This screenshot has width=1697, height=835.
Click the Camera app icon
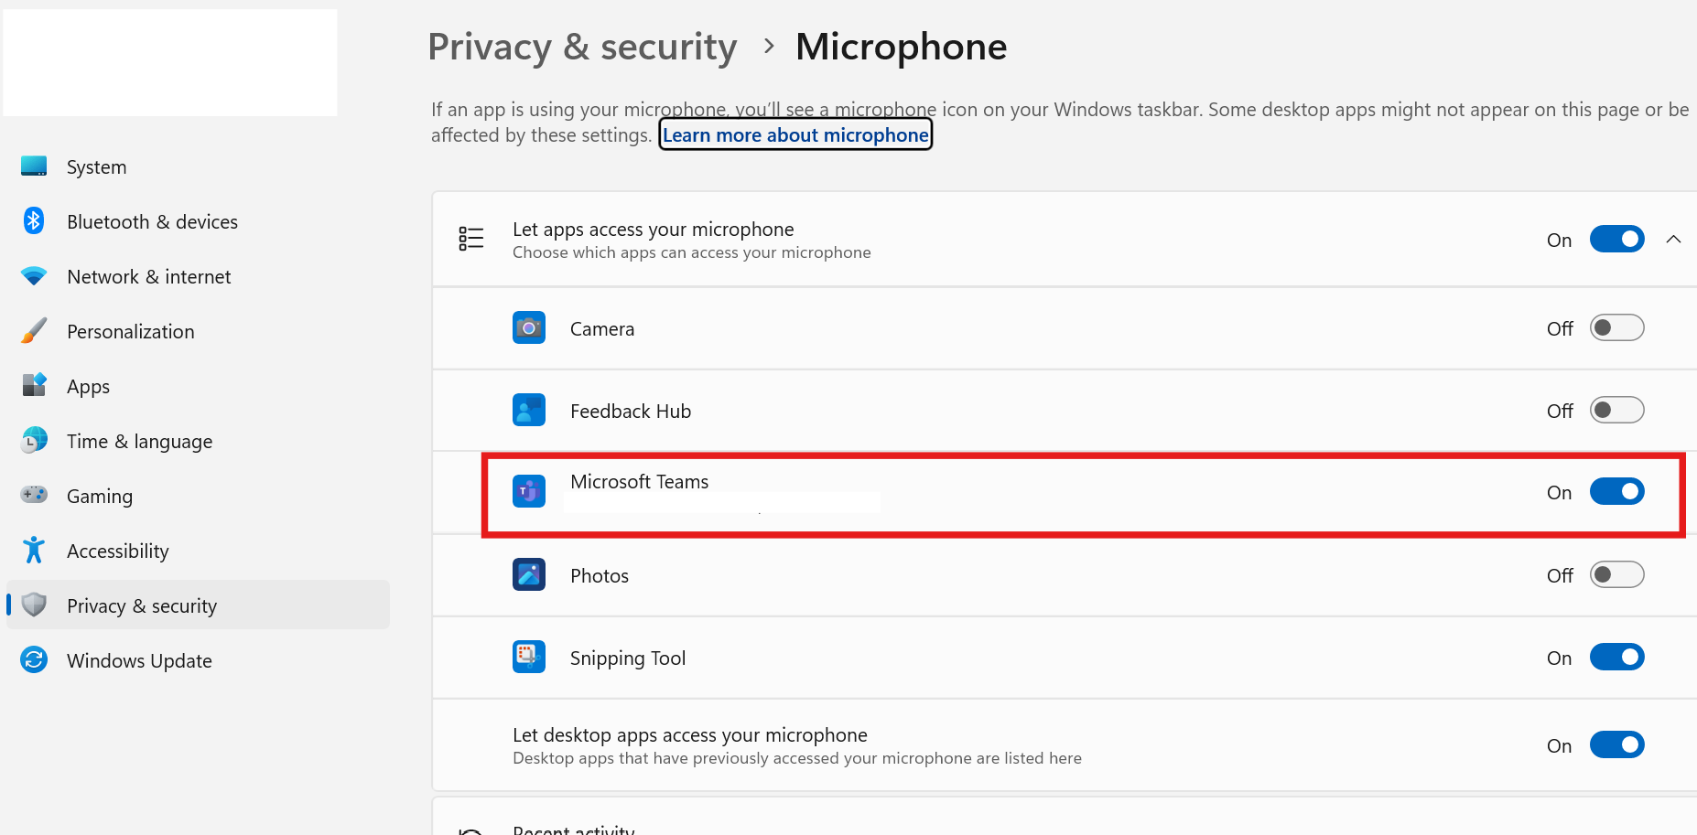click(529, 328)
